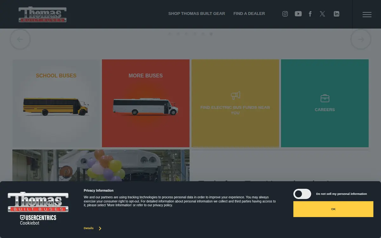Click the briefcase icon on Careers tile
The height and width of the screenshot is (238, 381).
[325, 98]
